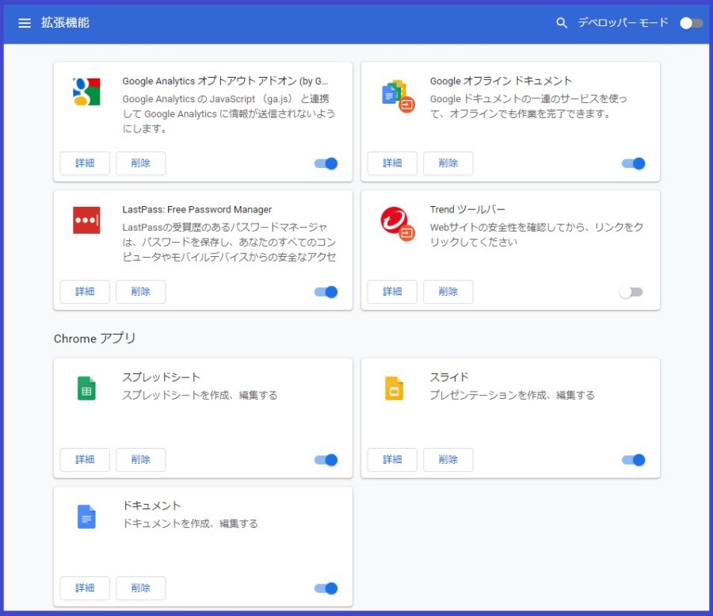Click the yellow Slides app icon

(x=395, y=388)
